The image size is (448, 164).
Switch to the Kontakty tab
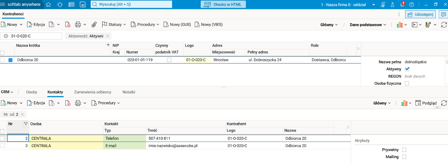[55, 92]
